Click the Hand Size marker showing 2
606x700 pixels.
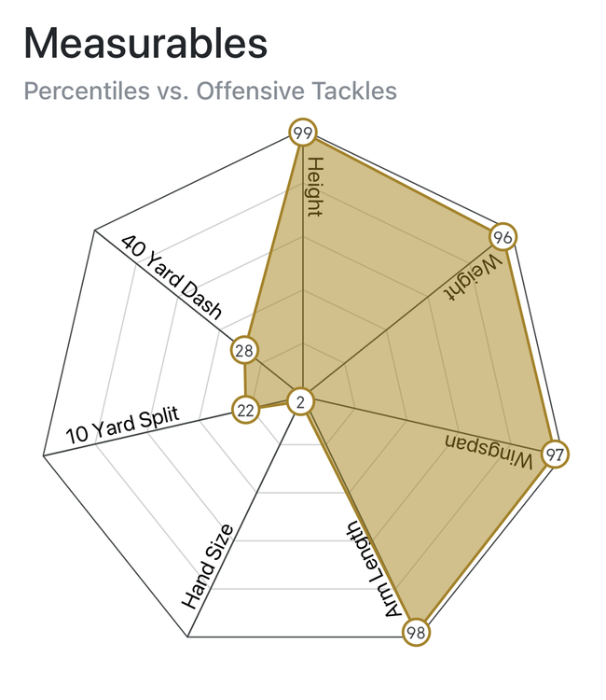point(301,402)
